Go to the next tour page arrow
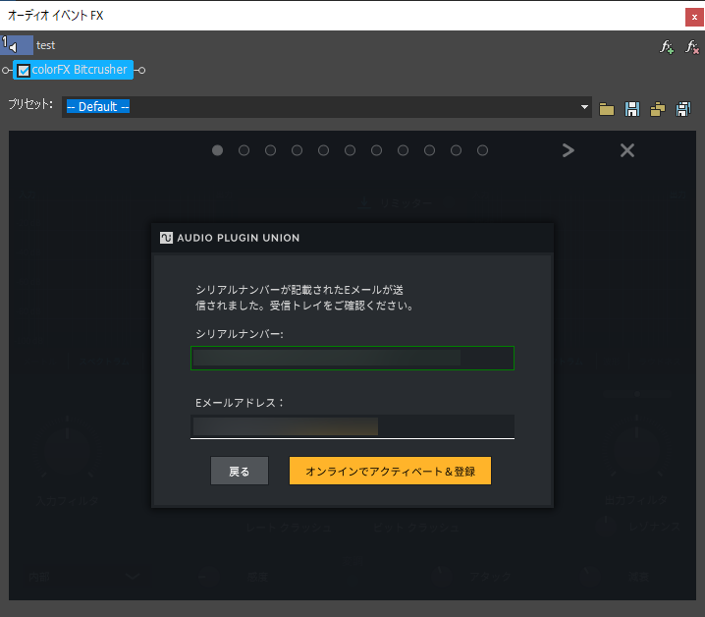Viewport: 705px width, 617px height. coord(569,150)
